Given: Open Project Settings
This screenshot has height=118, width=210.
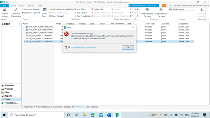Looking at the screenshot, I should click(x=5, y=13).
